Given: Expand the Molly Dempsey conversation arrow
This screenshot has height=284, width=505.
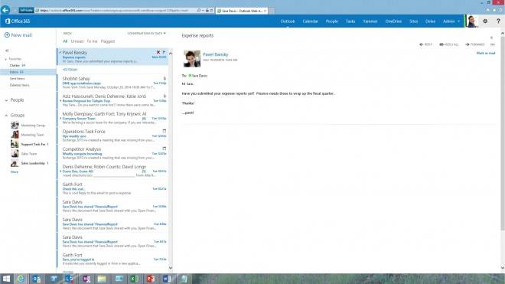Looking at the screenshot, I should pyautogui.click(x=60, y=119).
